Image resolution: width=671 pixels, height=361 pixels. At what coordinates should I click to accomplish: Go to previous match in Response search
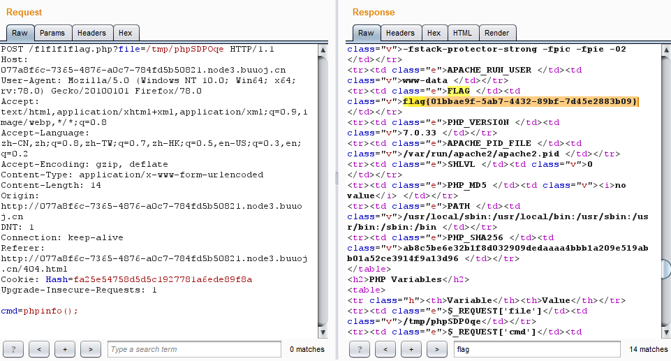coord(385,349)
